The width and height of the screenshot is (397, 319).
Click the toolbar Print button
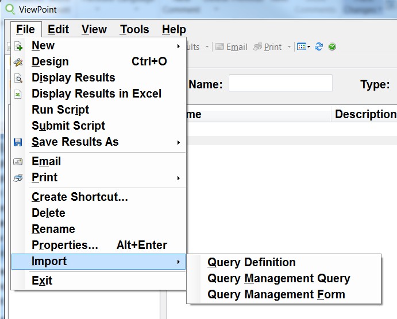[x=268, y=47]
